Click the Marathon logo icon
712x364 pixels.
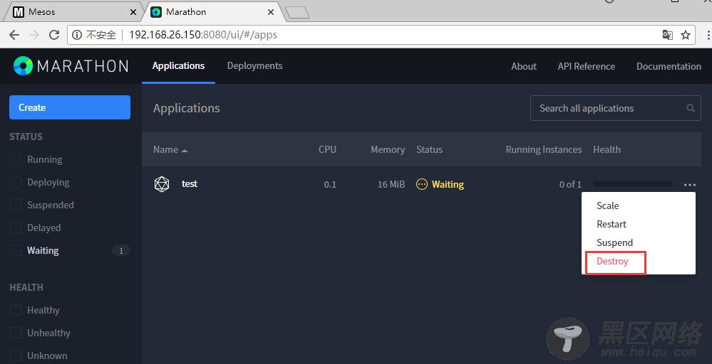[23, 66]
